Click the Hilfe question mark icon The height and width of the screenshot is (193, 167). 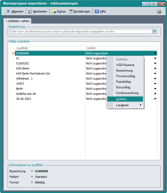tap(97, 11)
